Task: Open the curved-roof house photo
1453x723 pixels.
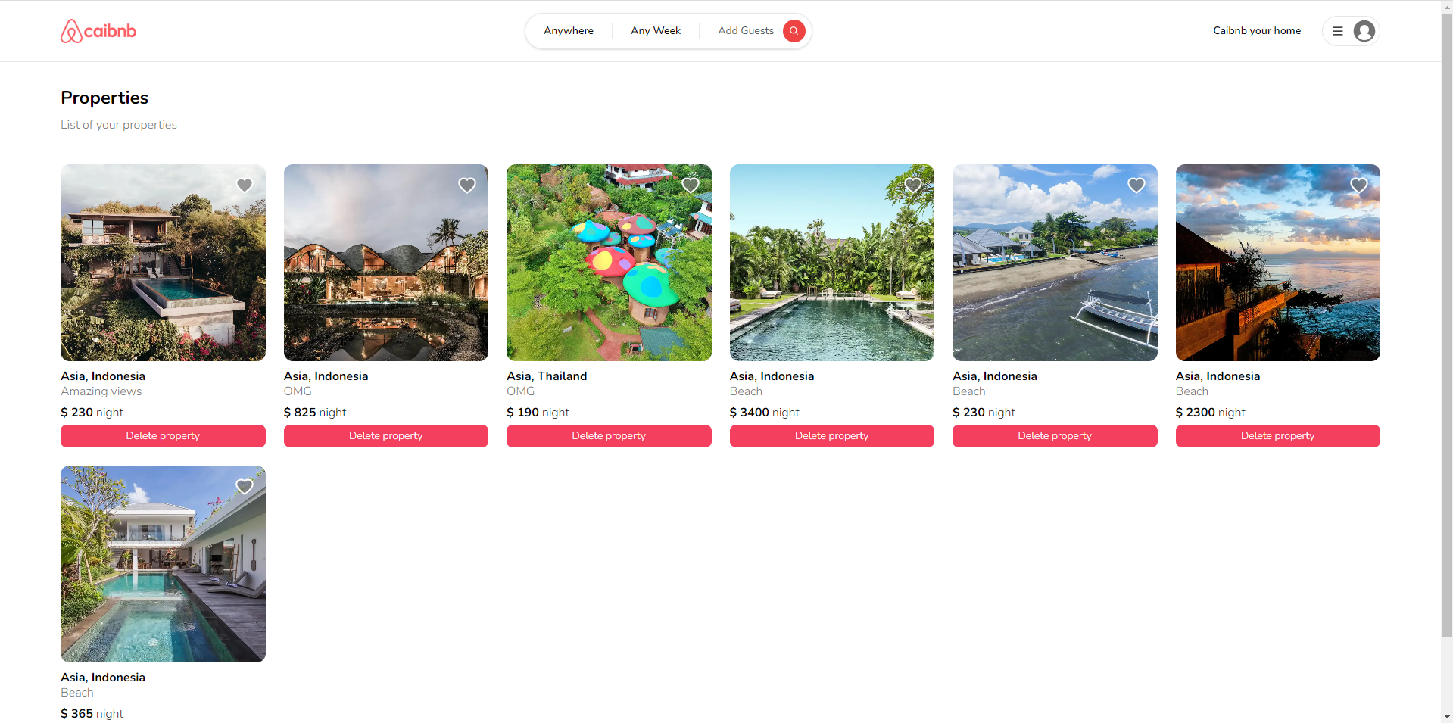Action: (x=386, y=263)
